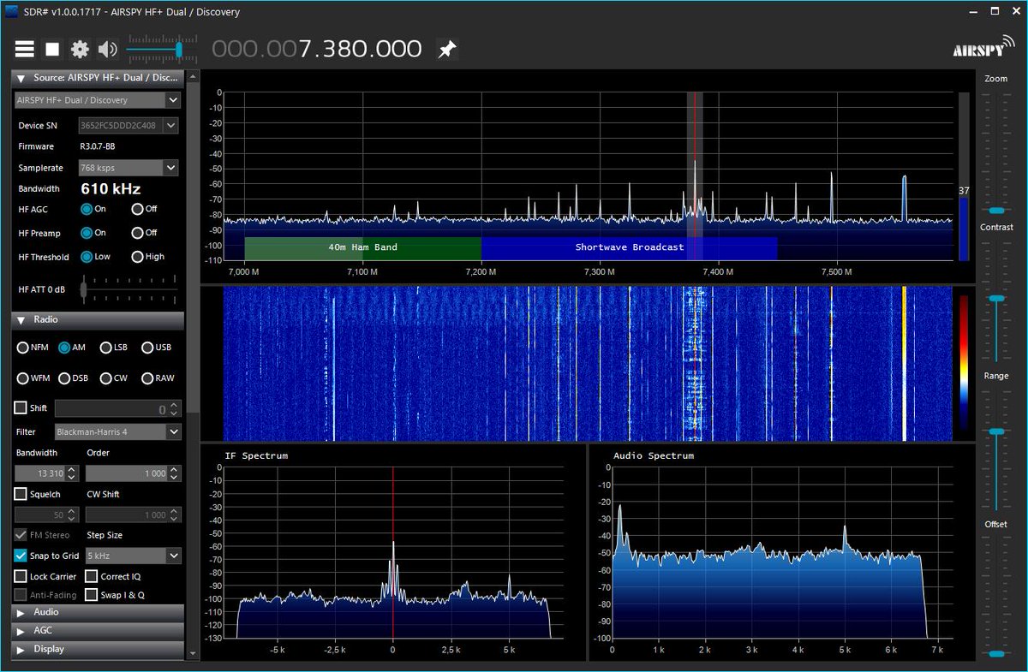Enable the Lock Carrier checkbox

pyautogui.click(x=21, y=576)
